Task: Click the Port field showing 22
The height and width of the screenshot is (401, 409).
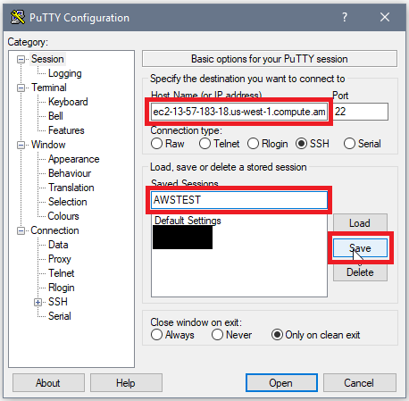Action: coord(361,112)
